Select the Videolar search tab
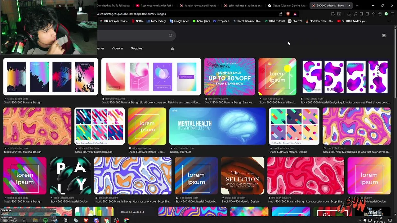Screen dimensions: 397x223 pyautogui.click(x=117, y=48)
